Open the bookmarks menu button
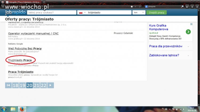The width and height of the screenshot is (200, 112). 187,7
